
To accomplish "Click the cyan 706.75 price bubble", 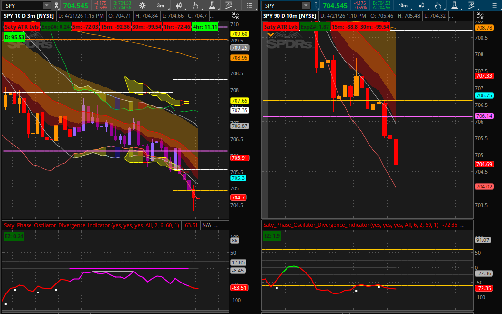I will pyautogui.click(x=484, y=95).
